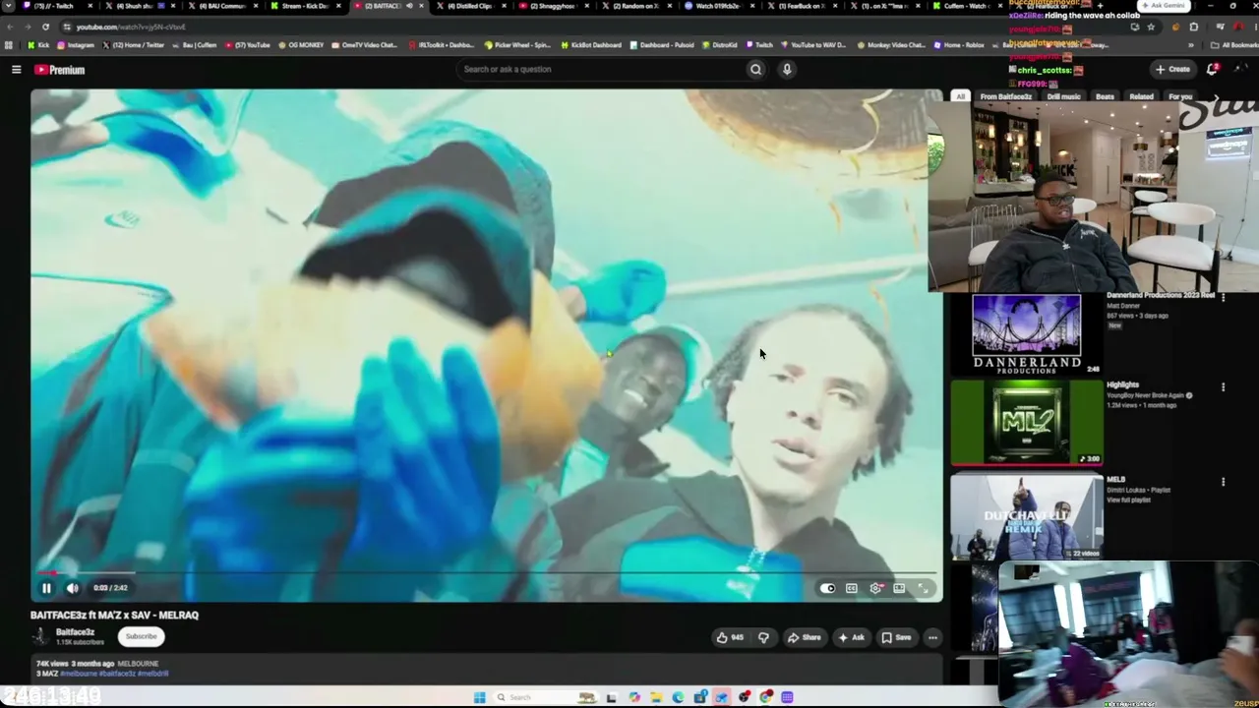This screenshot has height=708, width=1259.
Task: Select the For you chip
Action: (1180, 96)
